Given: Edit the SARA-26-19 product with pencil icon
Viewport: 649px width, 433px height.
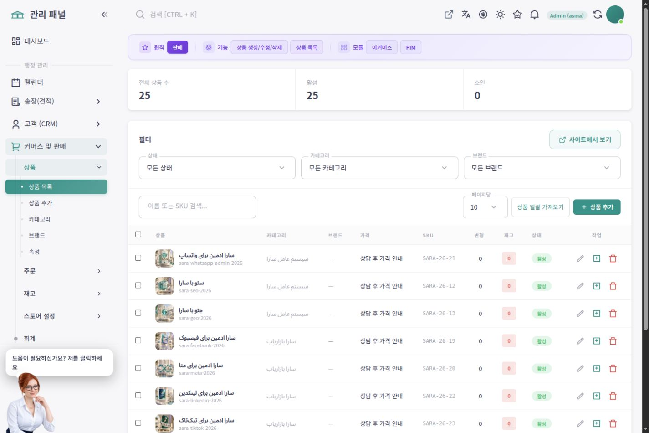Looking at the screenshot, I should pyautogui.click(x=580, y=341).
